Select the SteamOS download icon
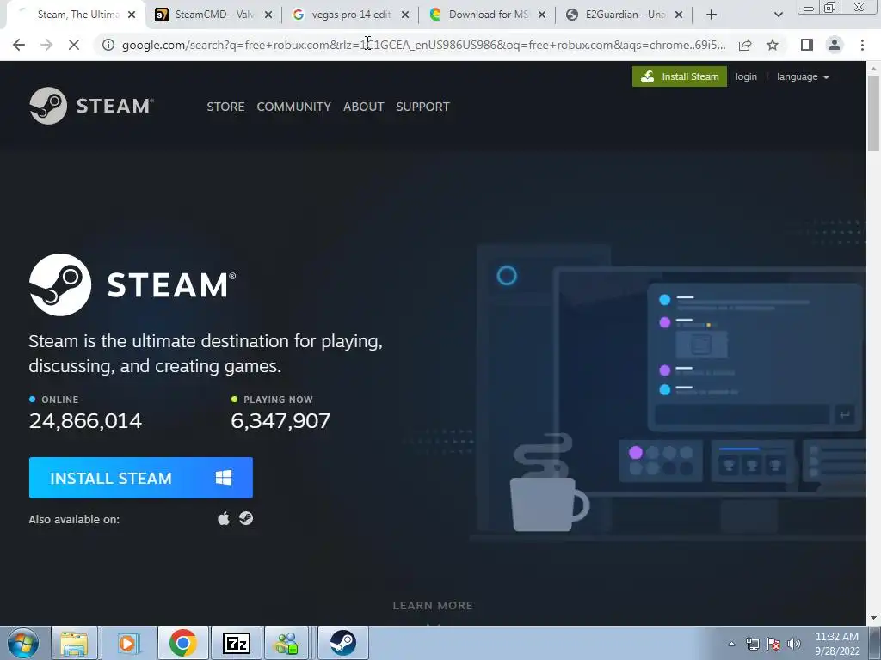Screen dimensions: 881x660 pyautogui.click(x=246, y=518)
